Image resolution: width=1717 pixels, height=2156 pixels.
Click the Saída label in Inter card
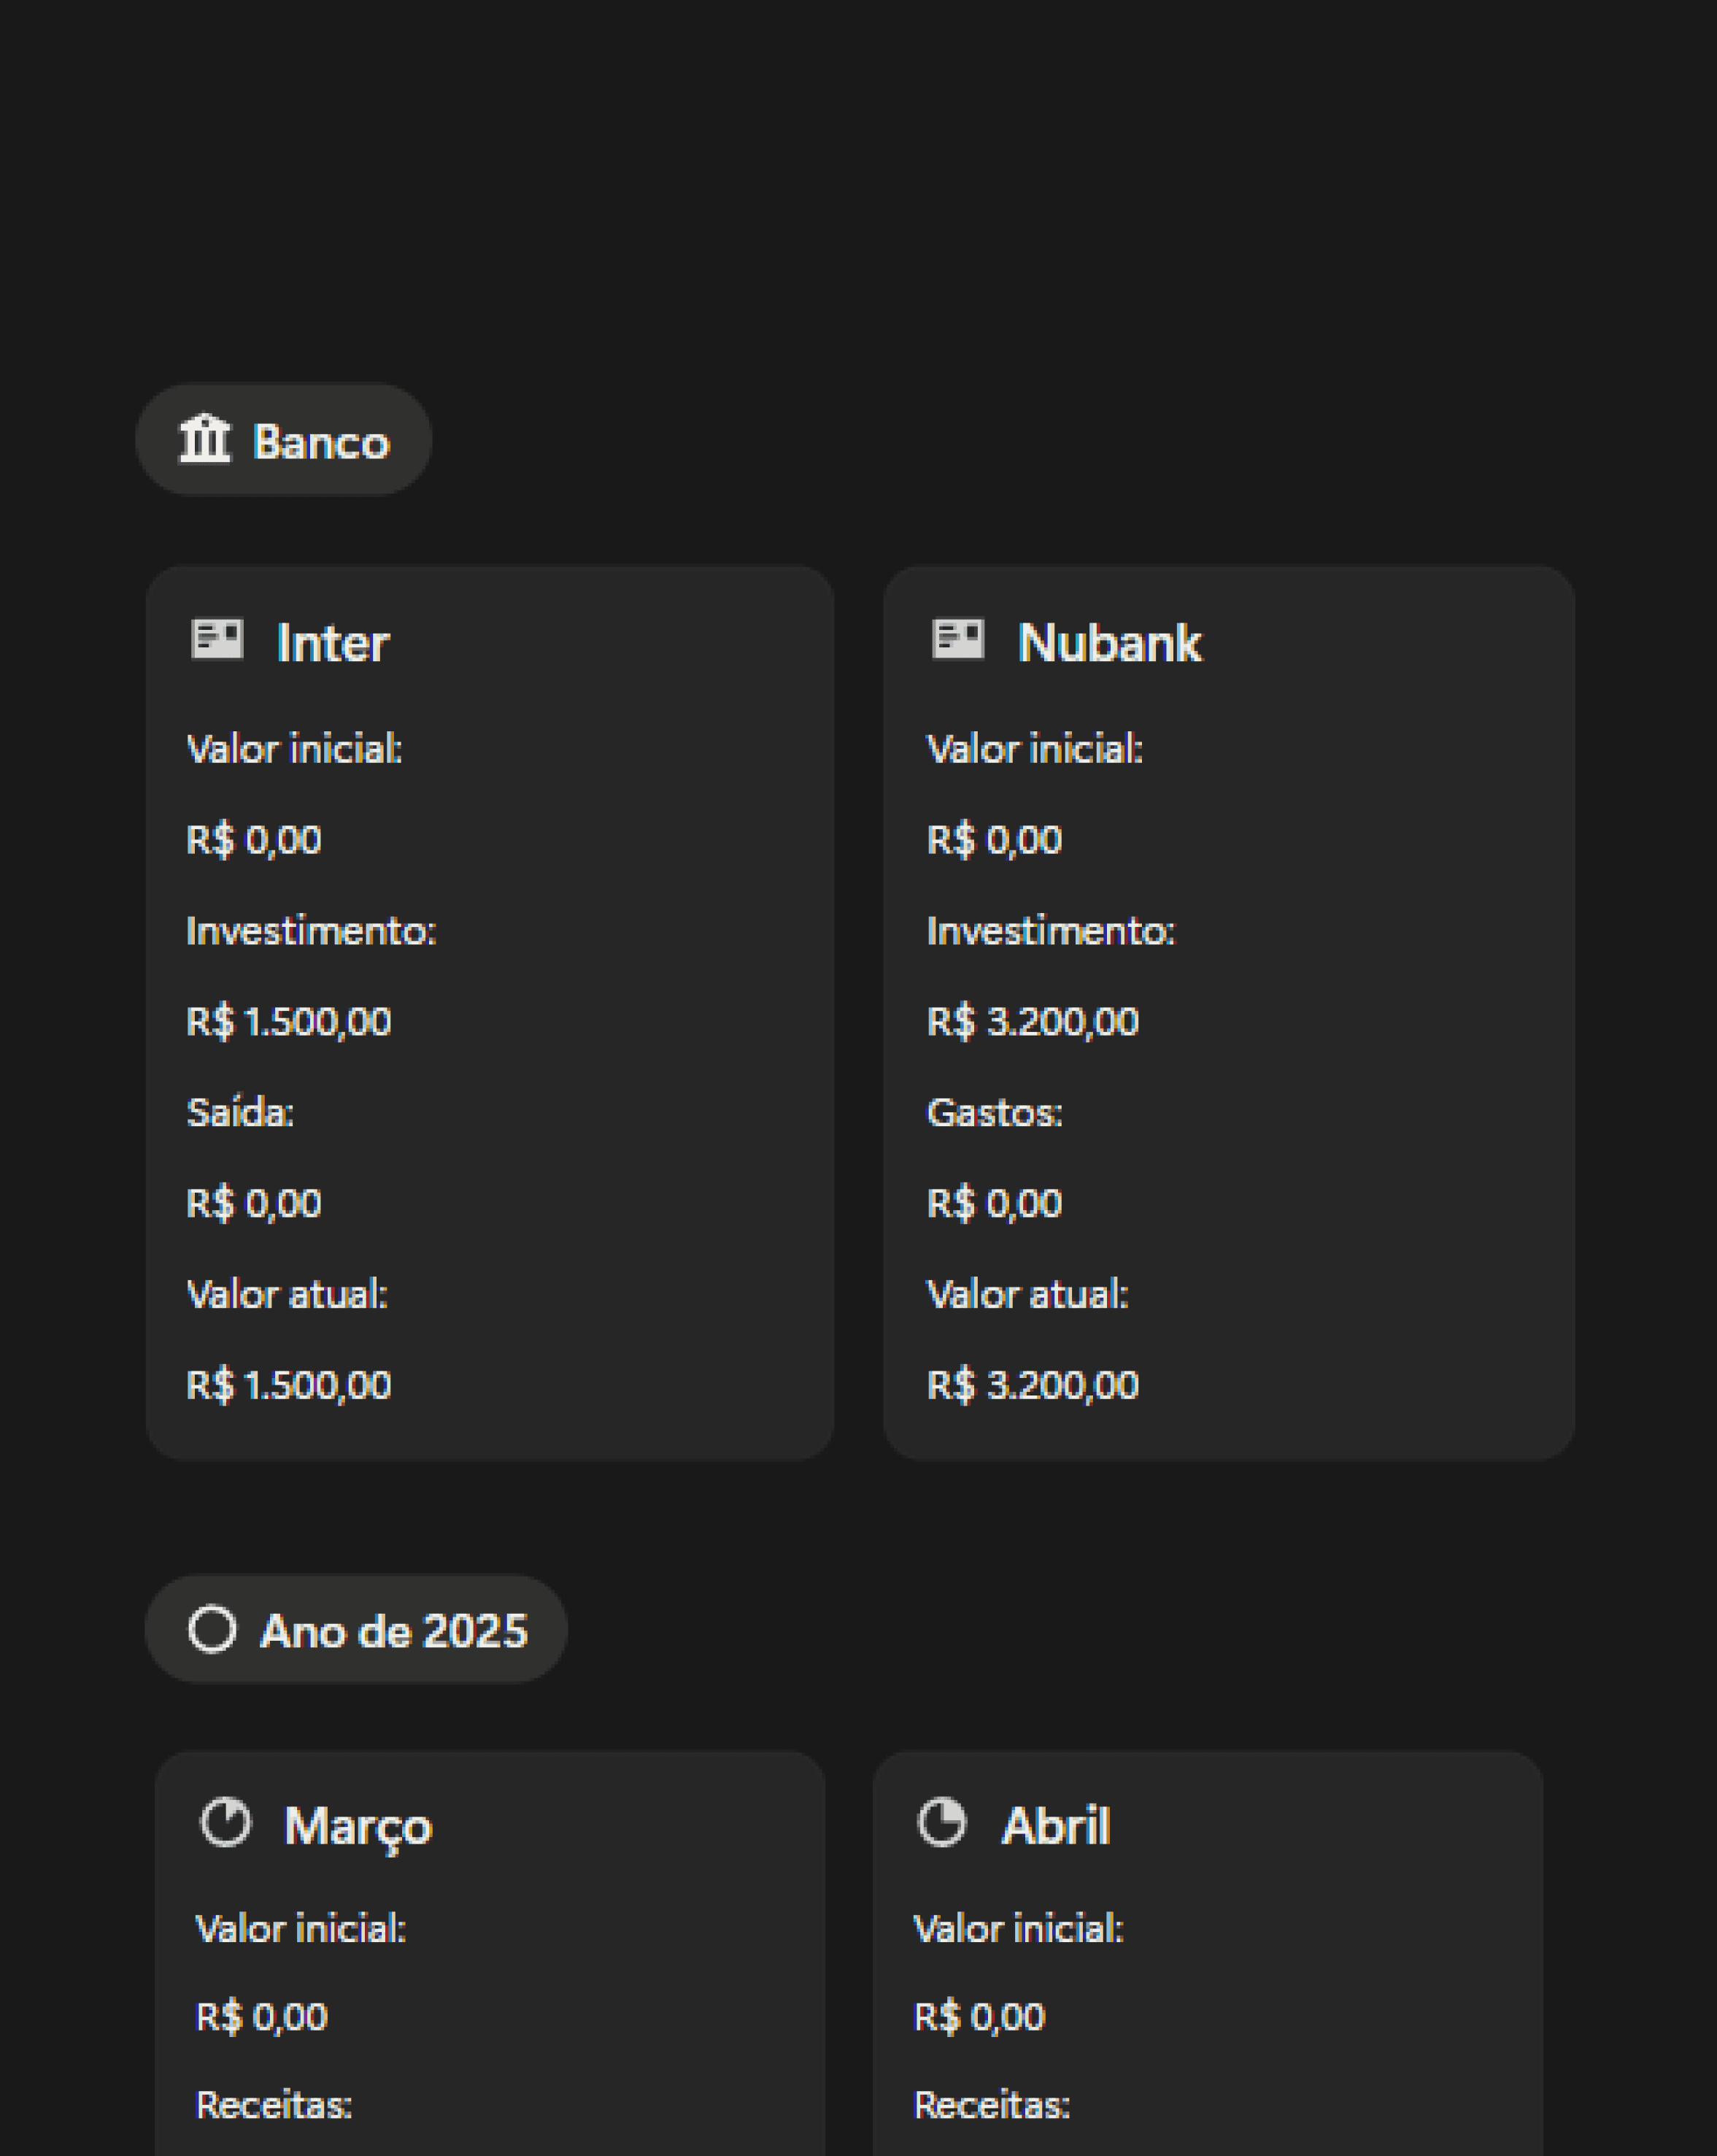click(x=240, y=1113)
